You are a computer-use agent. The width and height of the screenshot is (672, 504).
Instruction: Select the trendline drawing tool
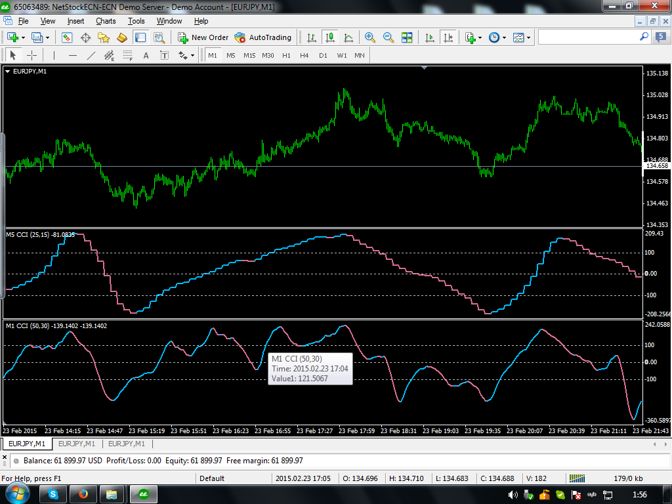91,55
